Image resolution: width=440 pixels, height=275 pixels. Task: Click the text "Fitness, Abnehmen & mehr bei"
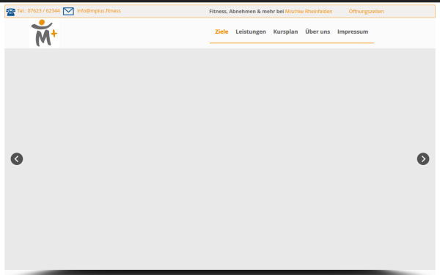(246, 12)
